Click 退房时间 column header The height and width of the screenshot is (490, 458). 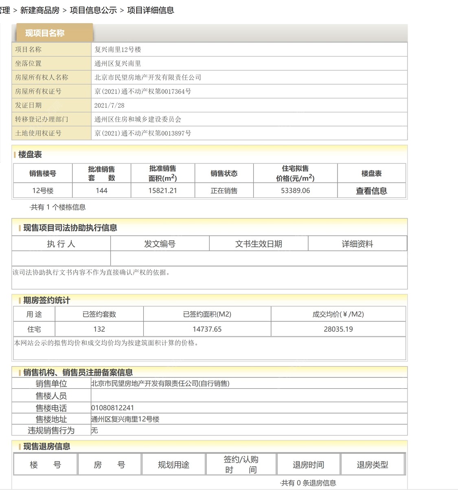[x=308, y=464]
